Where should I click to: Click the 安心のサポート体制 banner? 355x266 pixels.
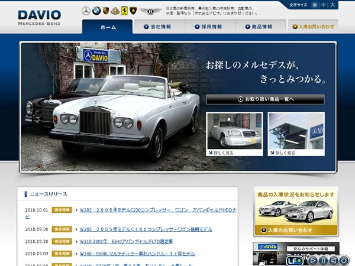[296, 254]
